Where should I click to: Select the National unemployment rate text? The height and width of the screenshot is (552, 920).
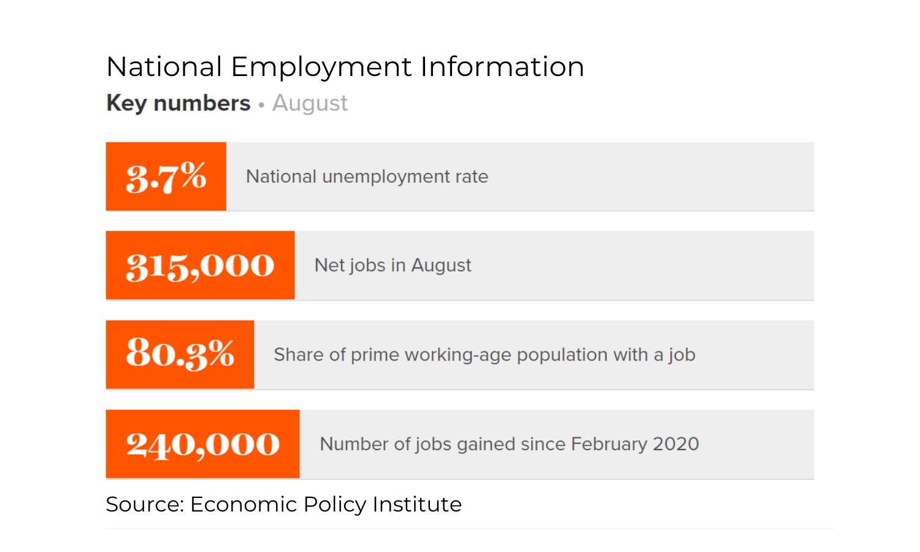pyautogui.click(x=367, y=177)
